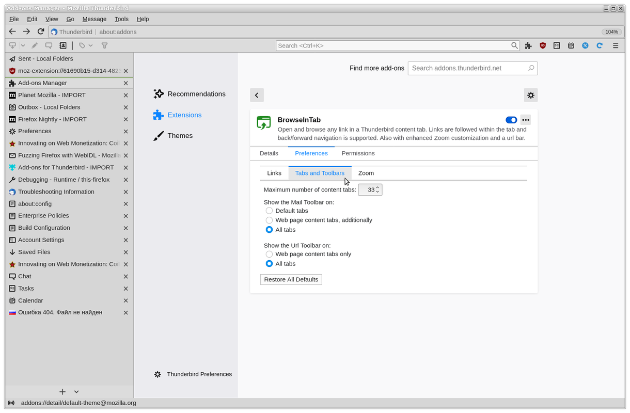
Task: Open the Links options tab
Action: coord(274,173)
